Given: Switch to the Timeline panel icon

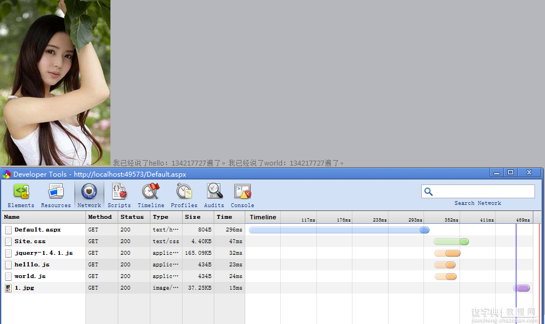Looking at the screenshot, I should [x=151, y=192].
